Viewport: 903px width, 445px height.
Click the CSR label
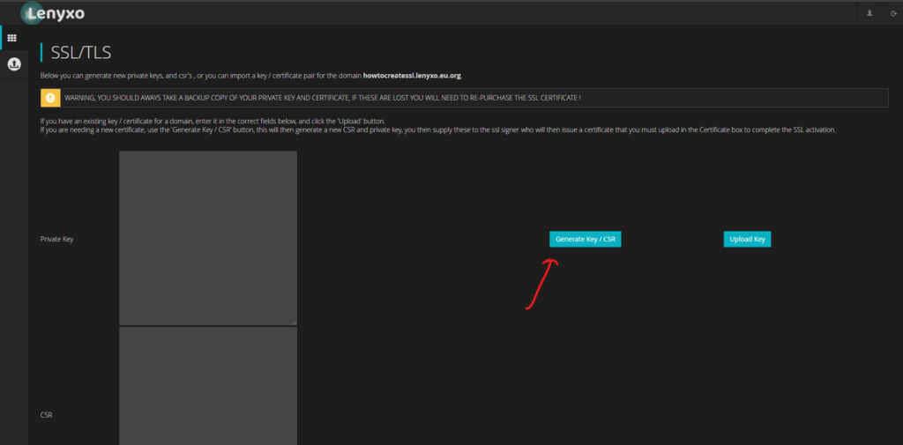47,414
